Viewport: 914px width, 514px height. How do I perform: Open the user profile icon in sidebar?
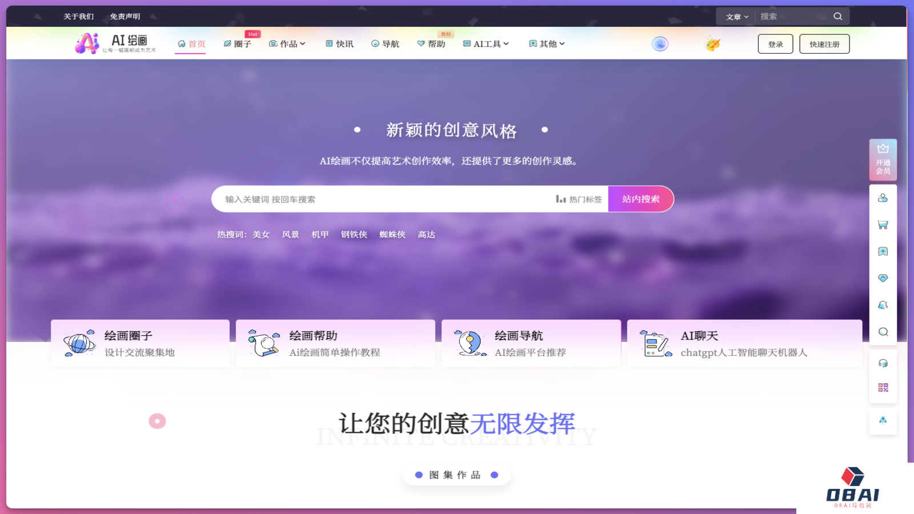tap(883, 197)
